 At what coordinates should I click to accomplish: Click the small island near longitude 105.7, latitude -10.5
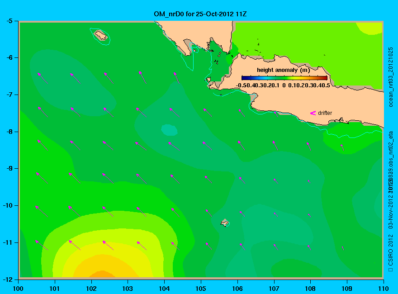[x=224, y=223]
